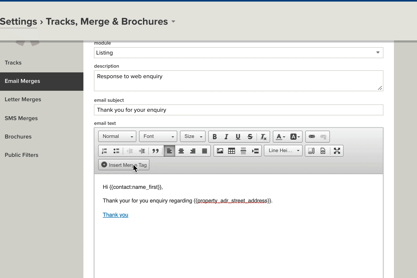Click the 'Hi {{contact:name_first}},' line

pyautogui.click(x=133, y=187)
